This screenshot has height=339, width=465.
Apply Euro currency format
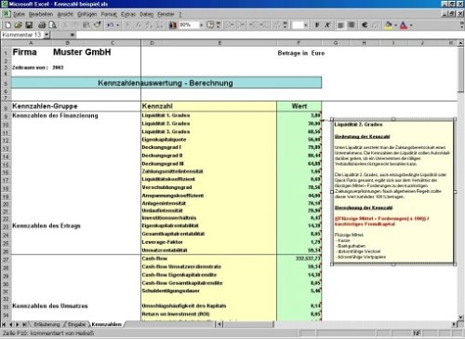pos(365,25)
